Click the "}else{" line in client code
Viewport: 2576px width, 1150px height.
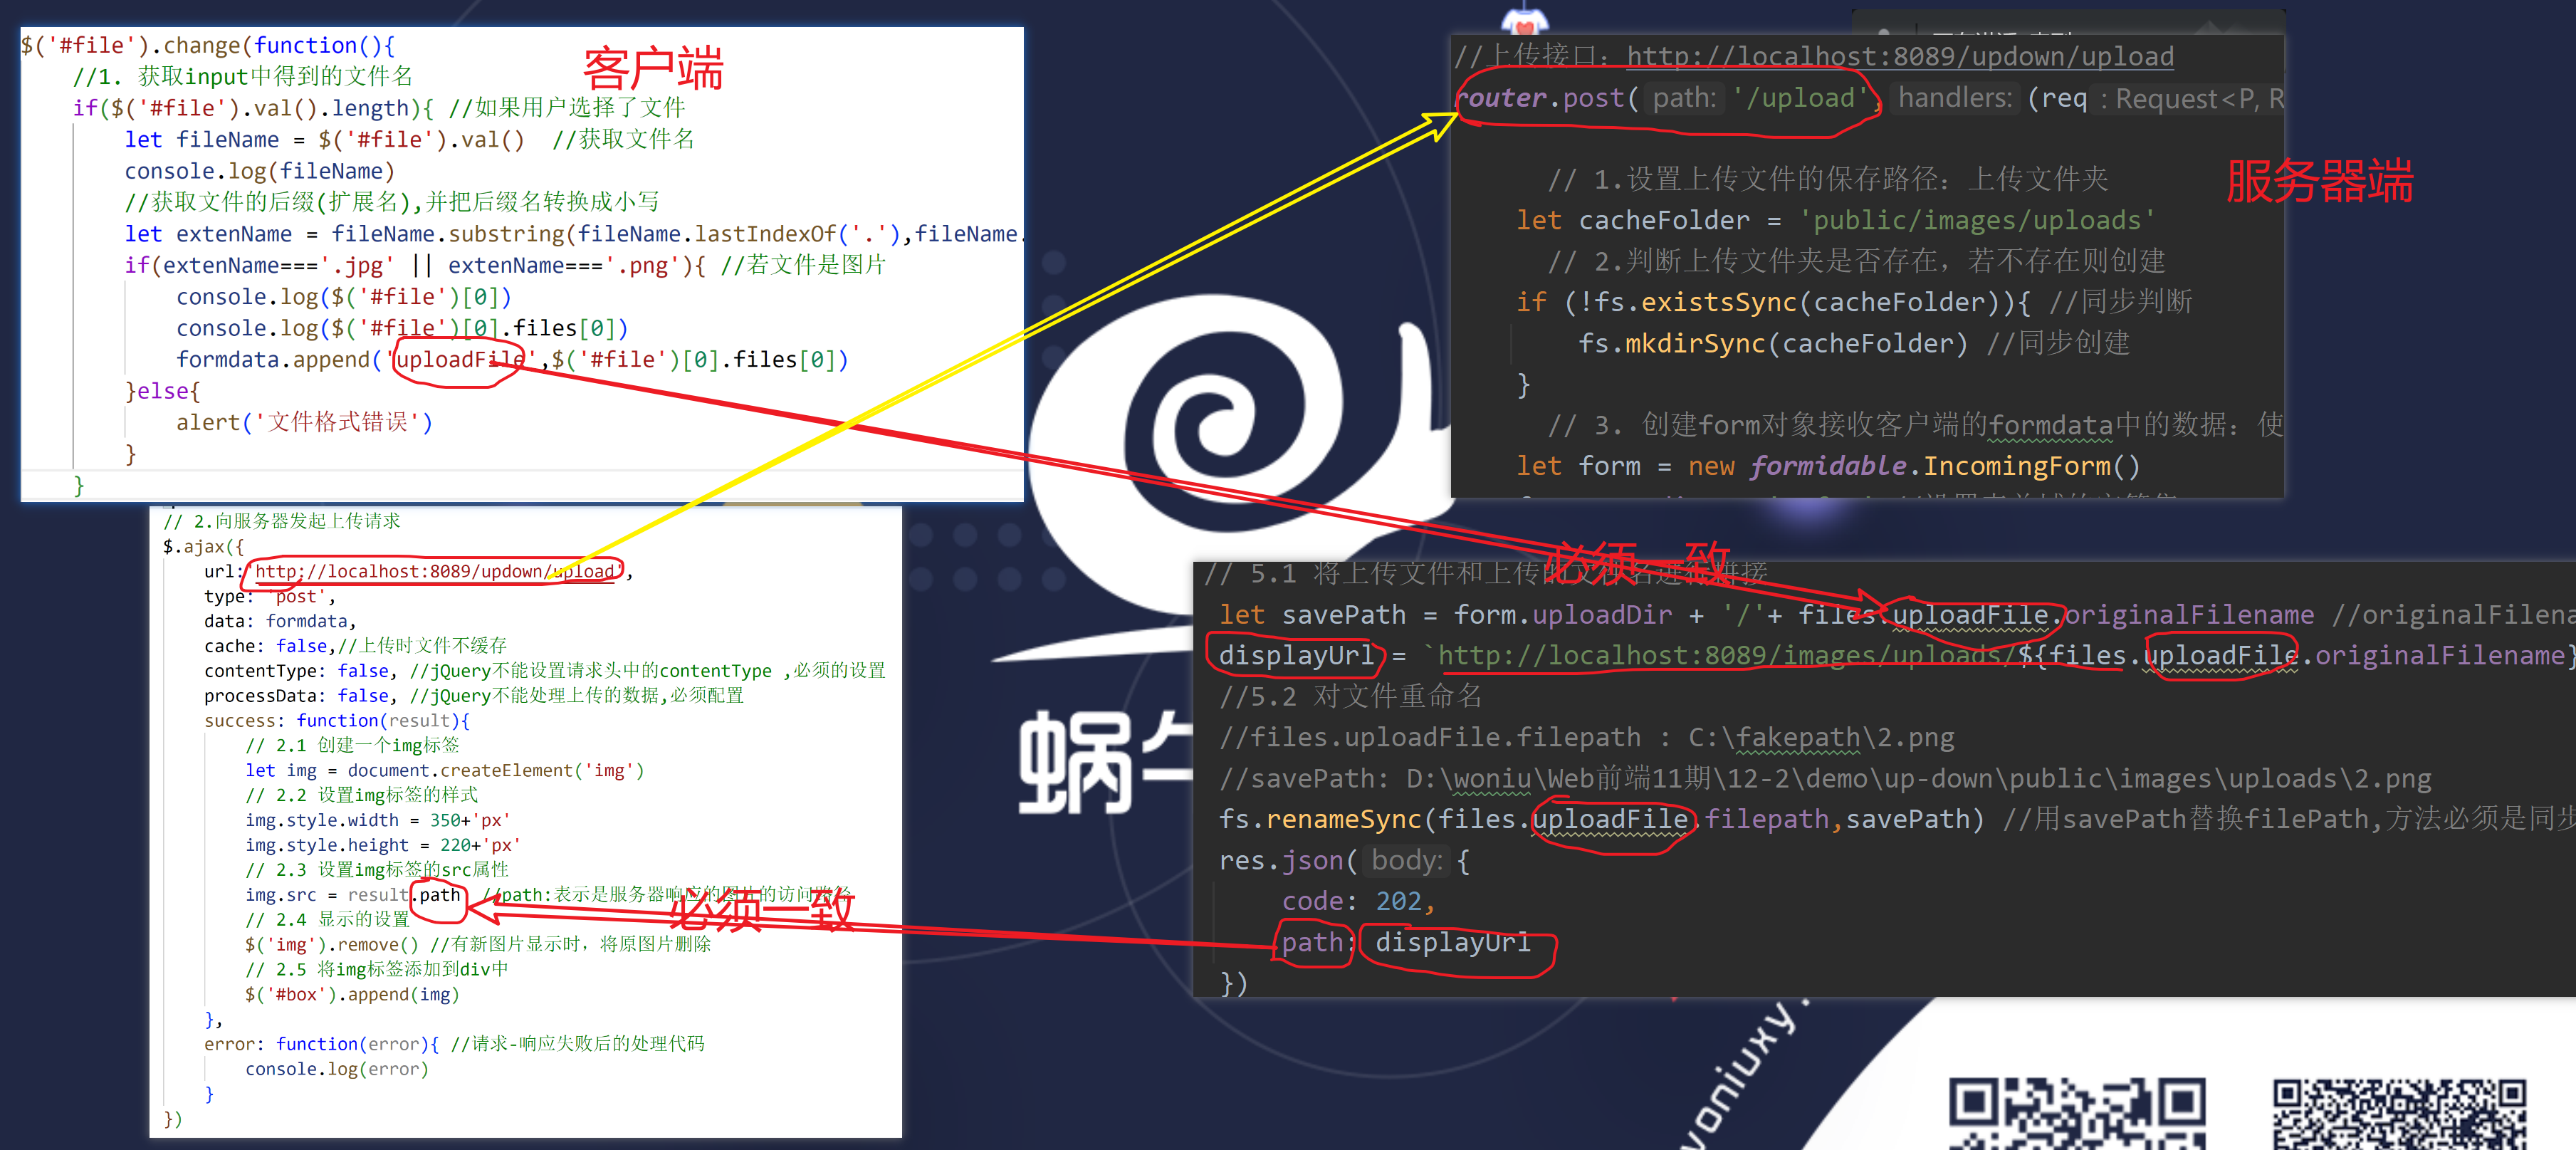[x=163, y=391]
